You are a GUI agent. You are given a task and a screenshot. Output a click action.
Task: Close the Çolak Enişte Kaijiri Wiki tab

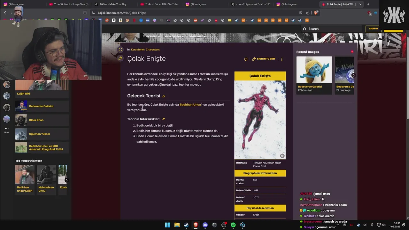[360, 4]
